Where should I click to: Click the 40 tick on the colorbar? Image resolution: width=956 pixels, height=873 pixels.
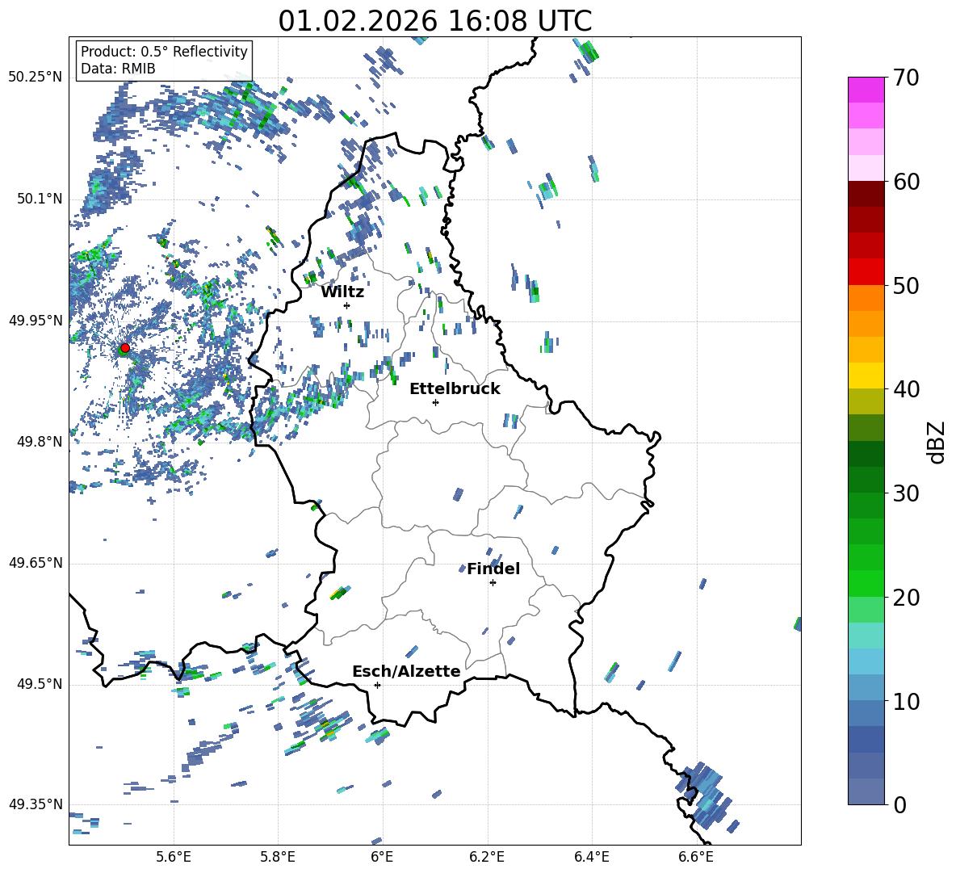click(x=906, y=389)
